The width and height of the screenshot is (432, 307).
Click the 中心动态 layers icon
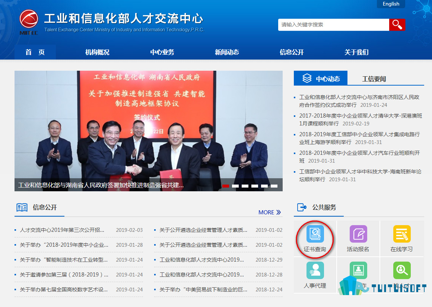(307, 79)
